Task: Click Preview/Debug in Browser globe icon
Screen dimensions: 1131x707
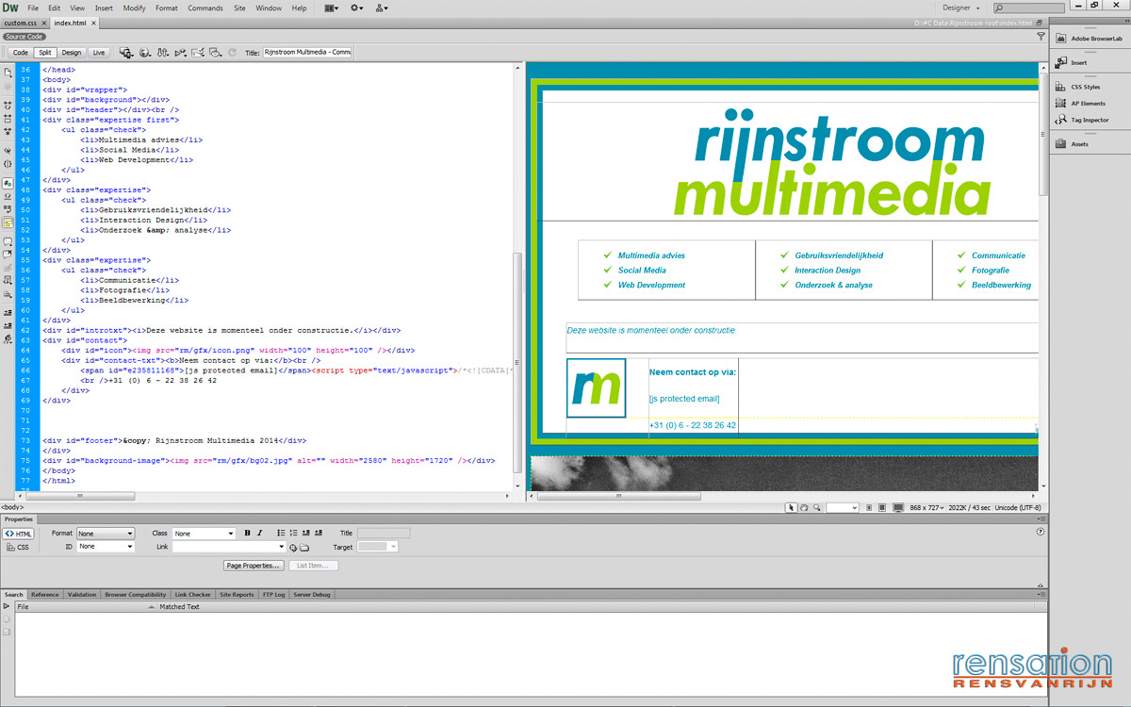Action: coord(145,52)
